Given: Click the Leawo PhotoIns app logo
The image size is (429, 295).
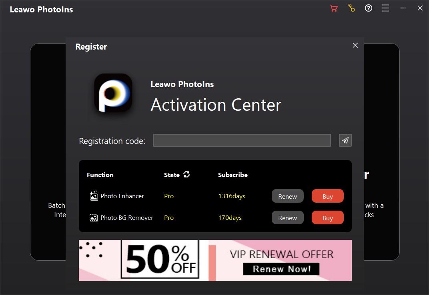Looking at the screenshot, I should pos(113,93).
